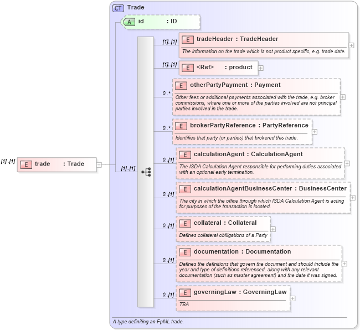Viewport: 360px width, 330px height.
Task: Click the 0..[1] cardinality before governingLaw
Action: coord(168,295)
